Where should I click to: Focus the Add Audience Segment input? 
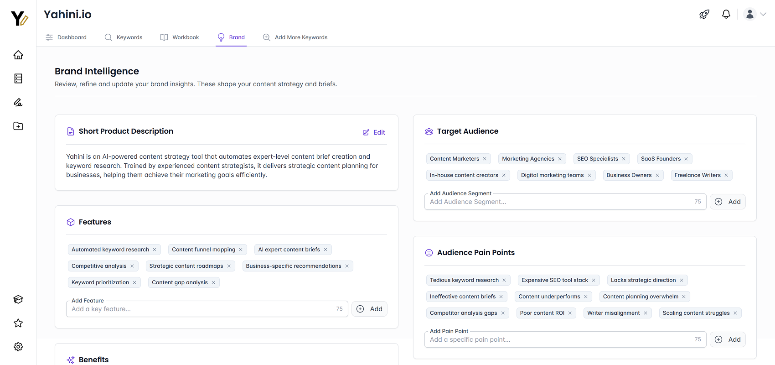pyautogui.click(x=565, y=202)
